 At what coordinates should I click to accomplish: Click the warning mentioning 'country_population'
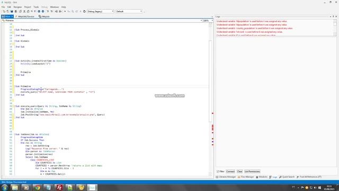(x=254, y=28)
